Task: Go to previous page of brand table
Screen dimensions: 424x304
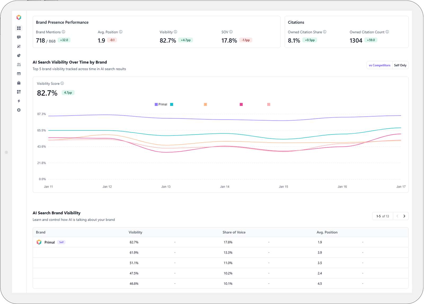Action: [397, 216]
